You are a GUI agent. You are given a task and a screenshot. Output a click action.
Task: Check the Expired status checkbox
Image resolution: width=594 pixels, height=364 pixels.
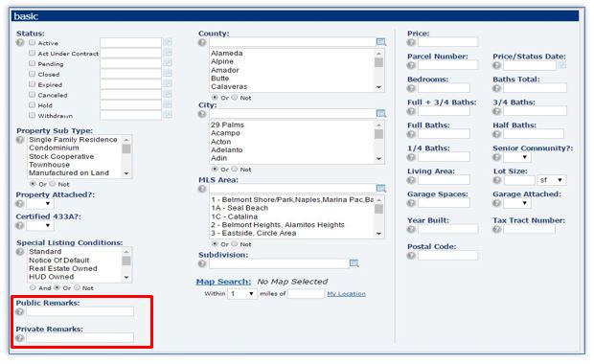click(33, 84)
